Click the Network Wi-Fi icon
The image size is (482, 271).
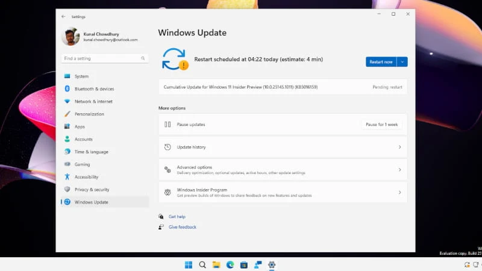coord(67,101)
